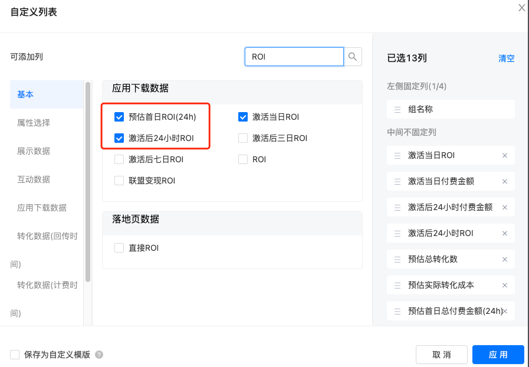Enable 保存为自定义模版
This screenshot has width=529, height=367.
click(15, 355)
